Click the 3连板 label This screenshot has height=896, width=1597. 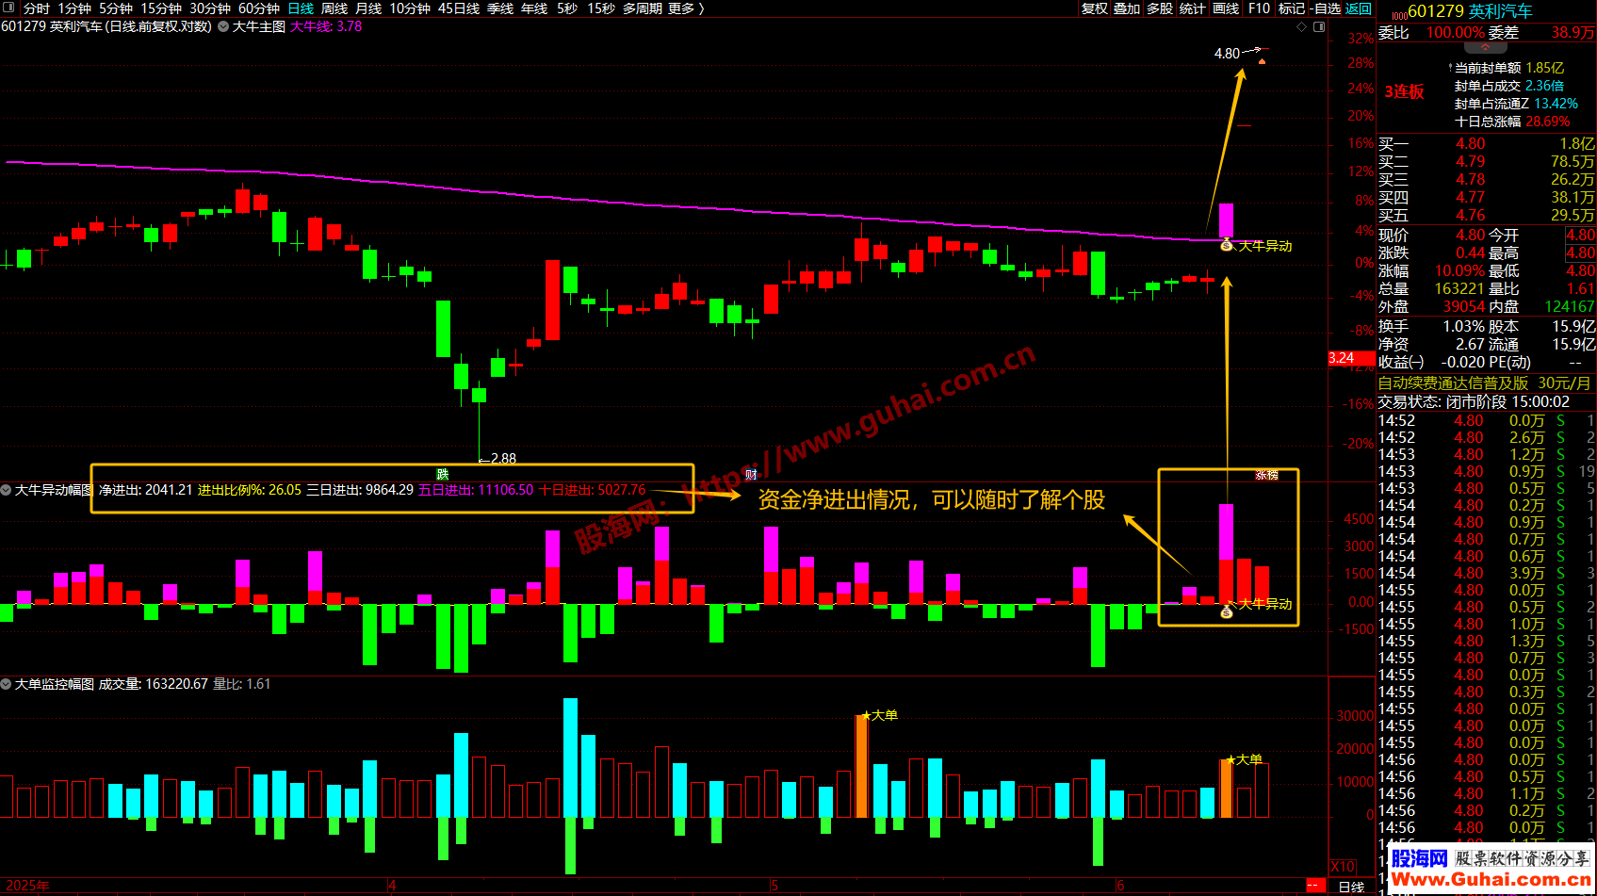(1404, 91)
